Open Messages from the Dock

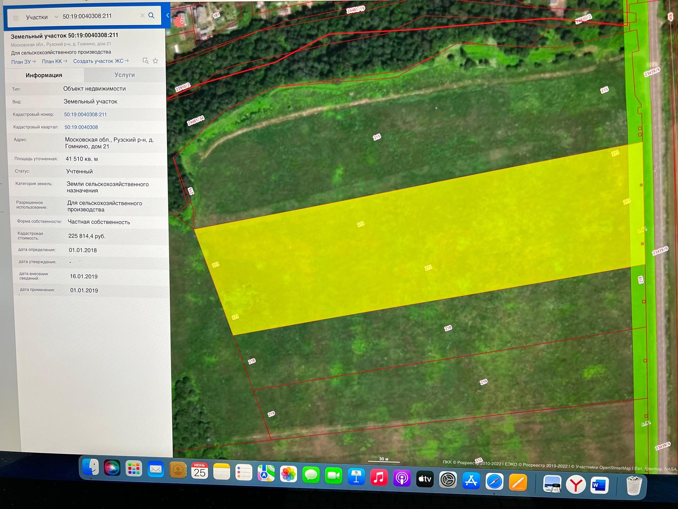click(311, 475)
